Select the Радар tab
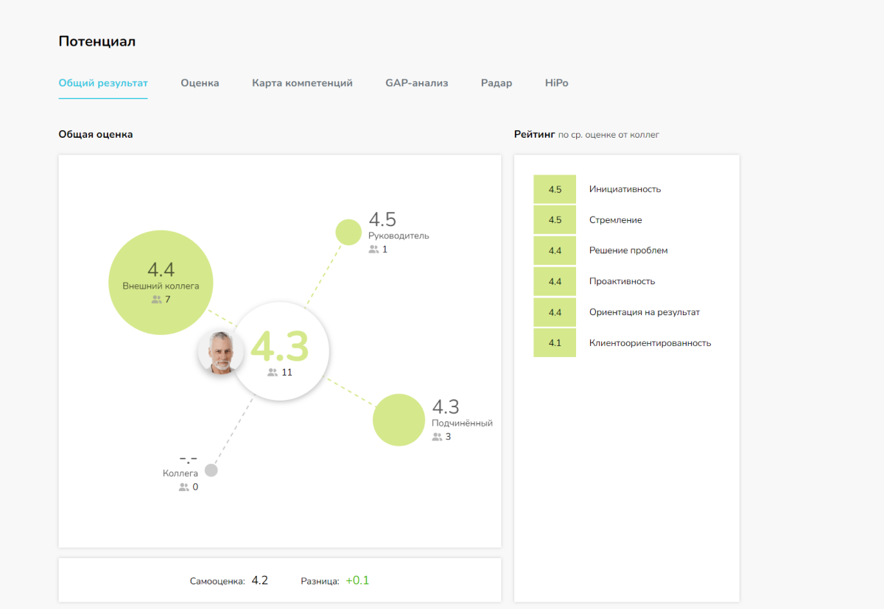 click(x=496, y=83)
